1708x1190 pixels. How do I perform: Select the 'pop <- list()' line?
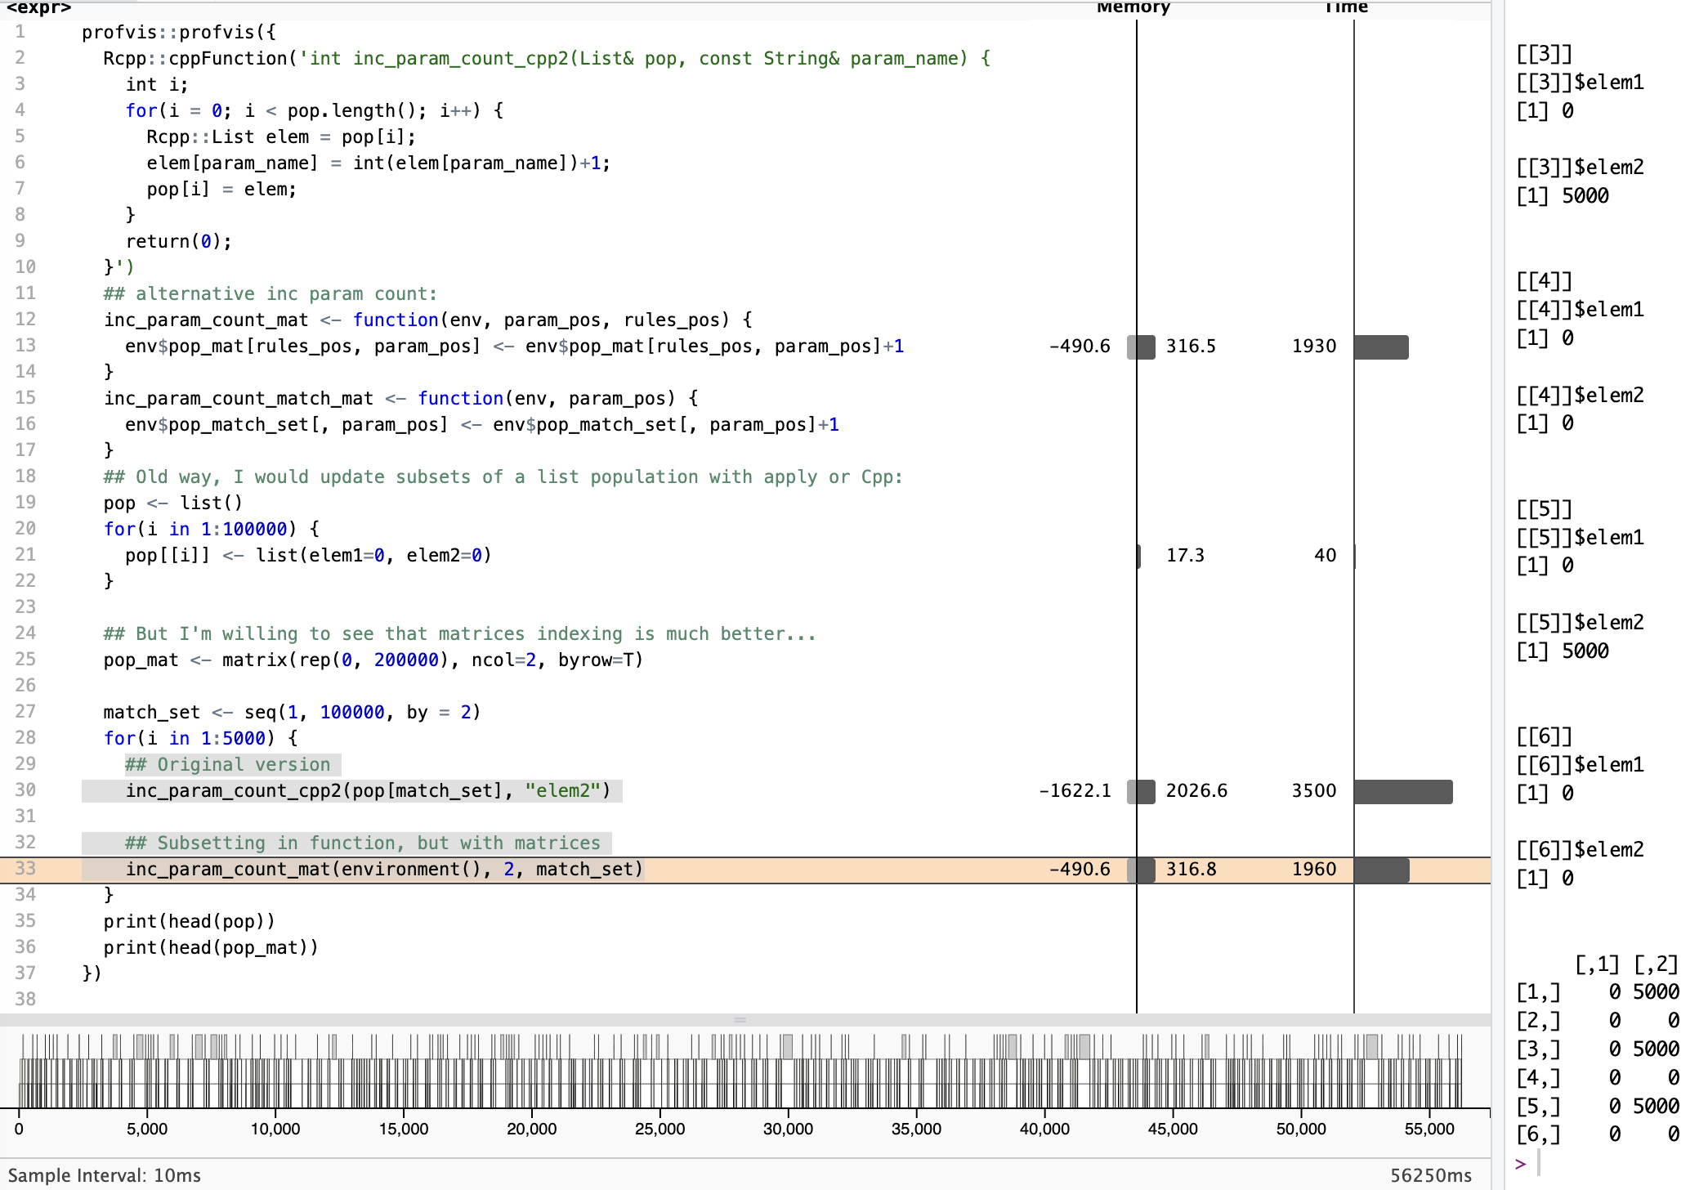173,503
